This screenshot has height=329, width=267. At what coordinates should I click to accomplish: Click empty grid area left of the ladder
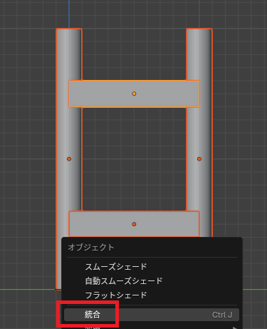coord(28,143)
